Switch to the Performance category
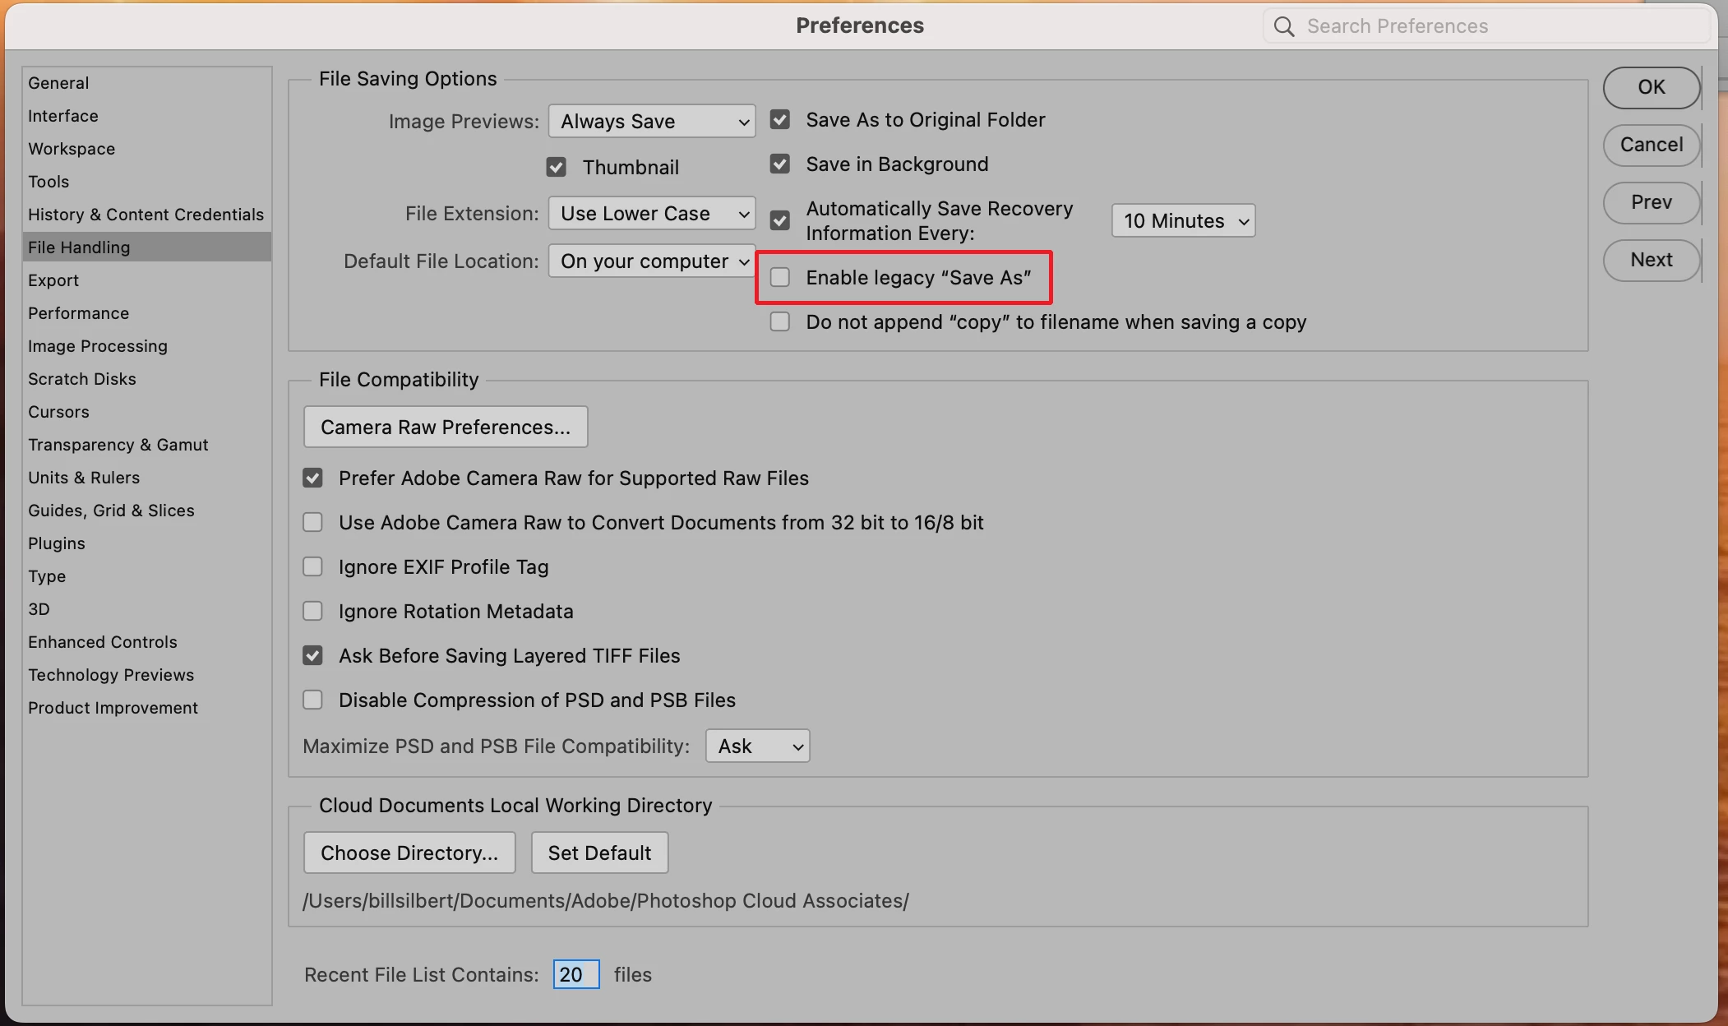1728x1026 pixels. pos(79,313)
